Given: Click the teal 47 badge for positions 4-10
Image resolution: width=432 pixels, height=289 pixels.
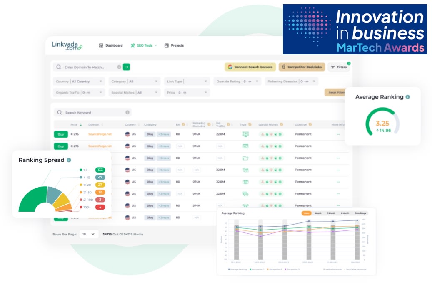Looking at the screenshot, I should click(100, 178).
